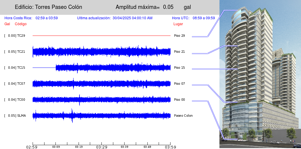This screenshot has width=301, height=149.
Task: Click the blue TC07 seismic waveform
Action: coord(101,84)
